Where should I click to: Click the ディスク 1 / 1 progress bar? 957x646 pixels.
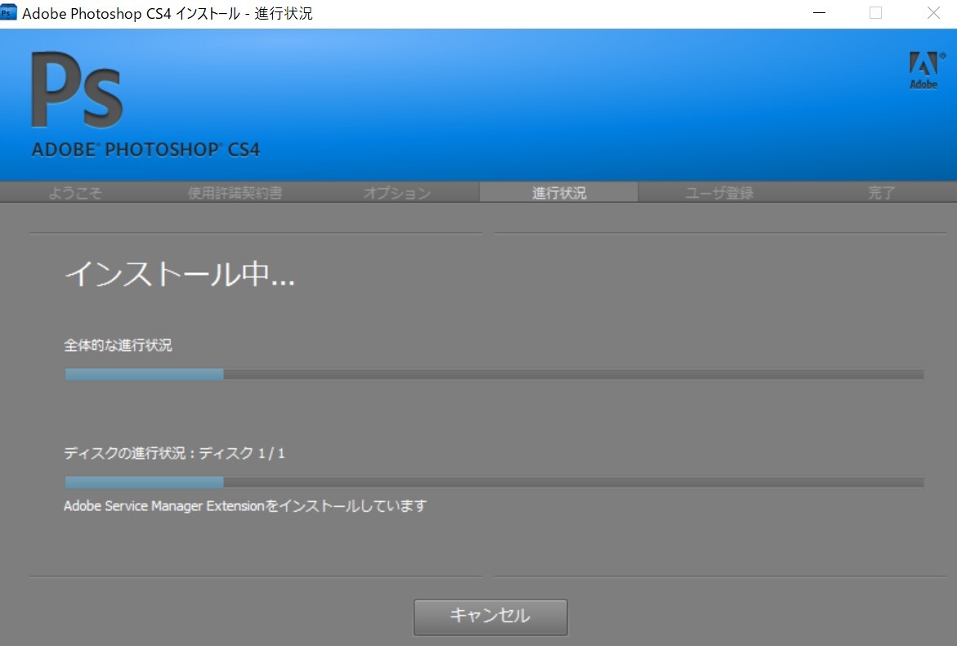pos(494,482)
